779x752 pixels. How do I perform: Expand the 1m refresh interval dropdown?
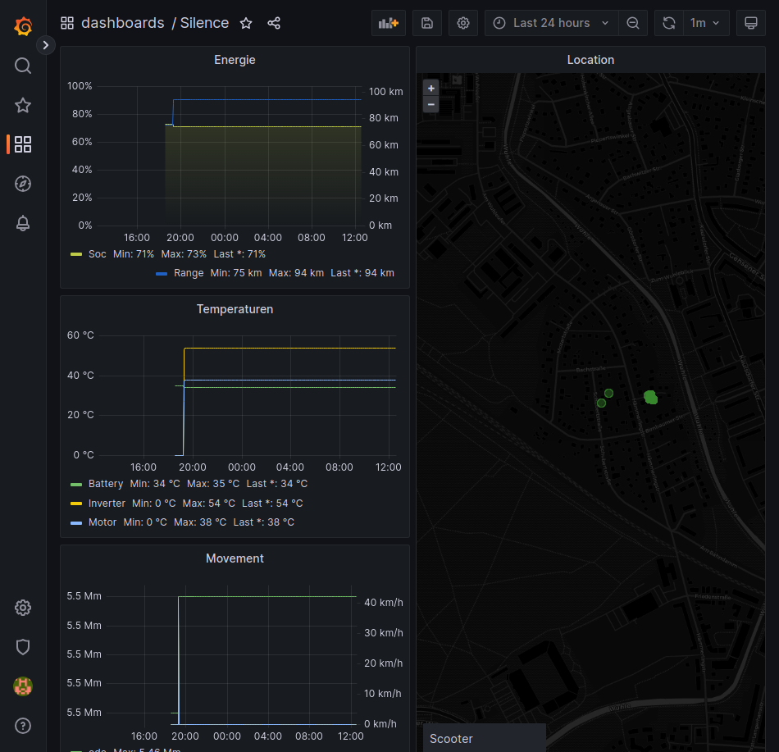pyautogui.click(x=707, y=23)
